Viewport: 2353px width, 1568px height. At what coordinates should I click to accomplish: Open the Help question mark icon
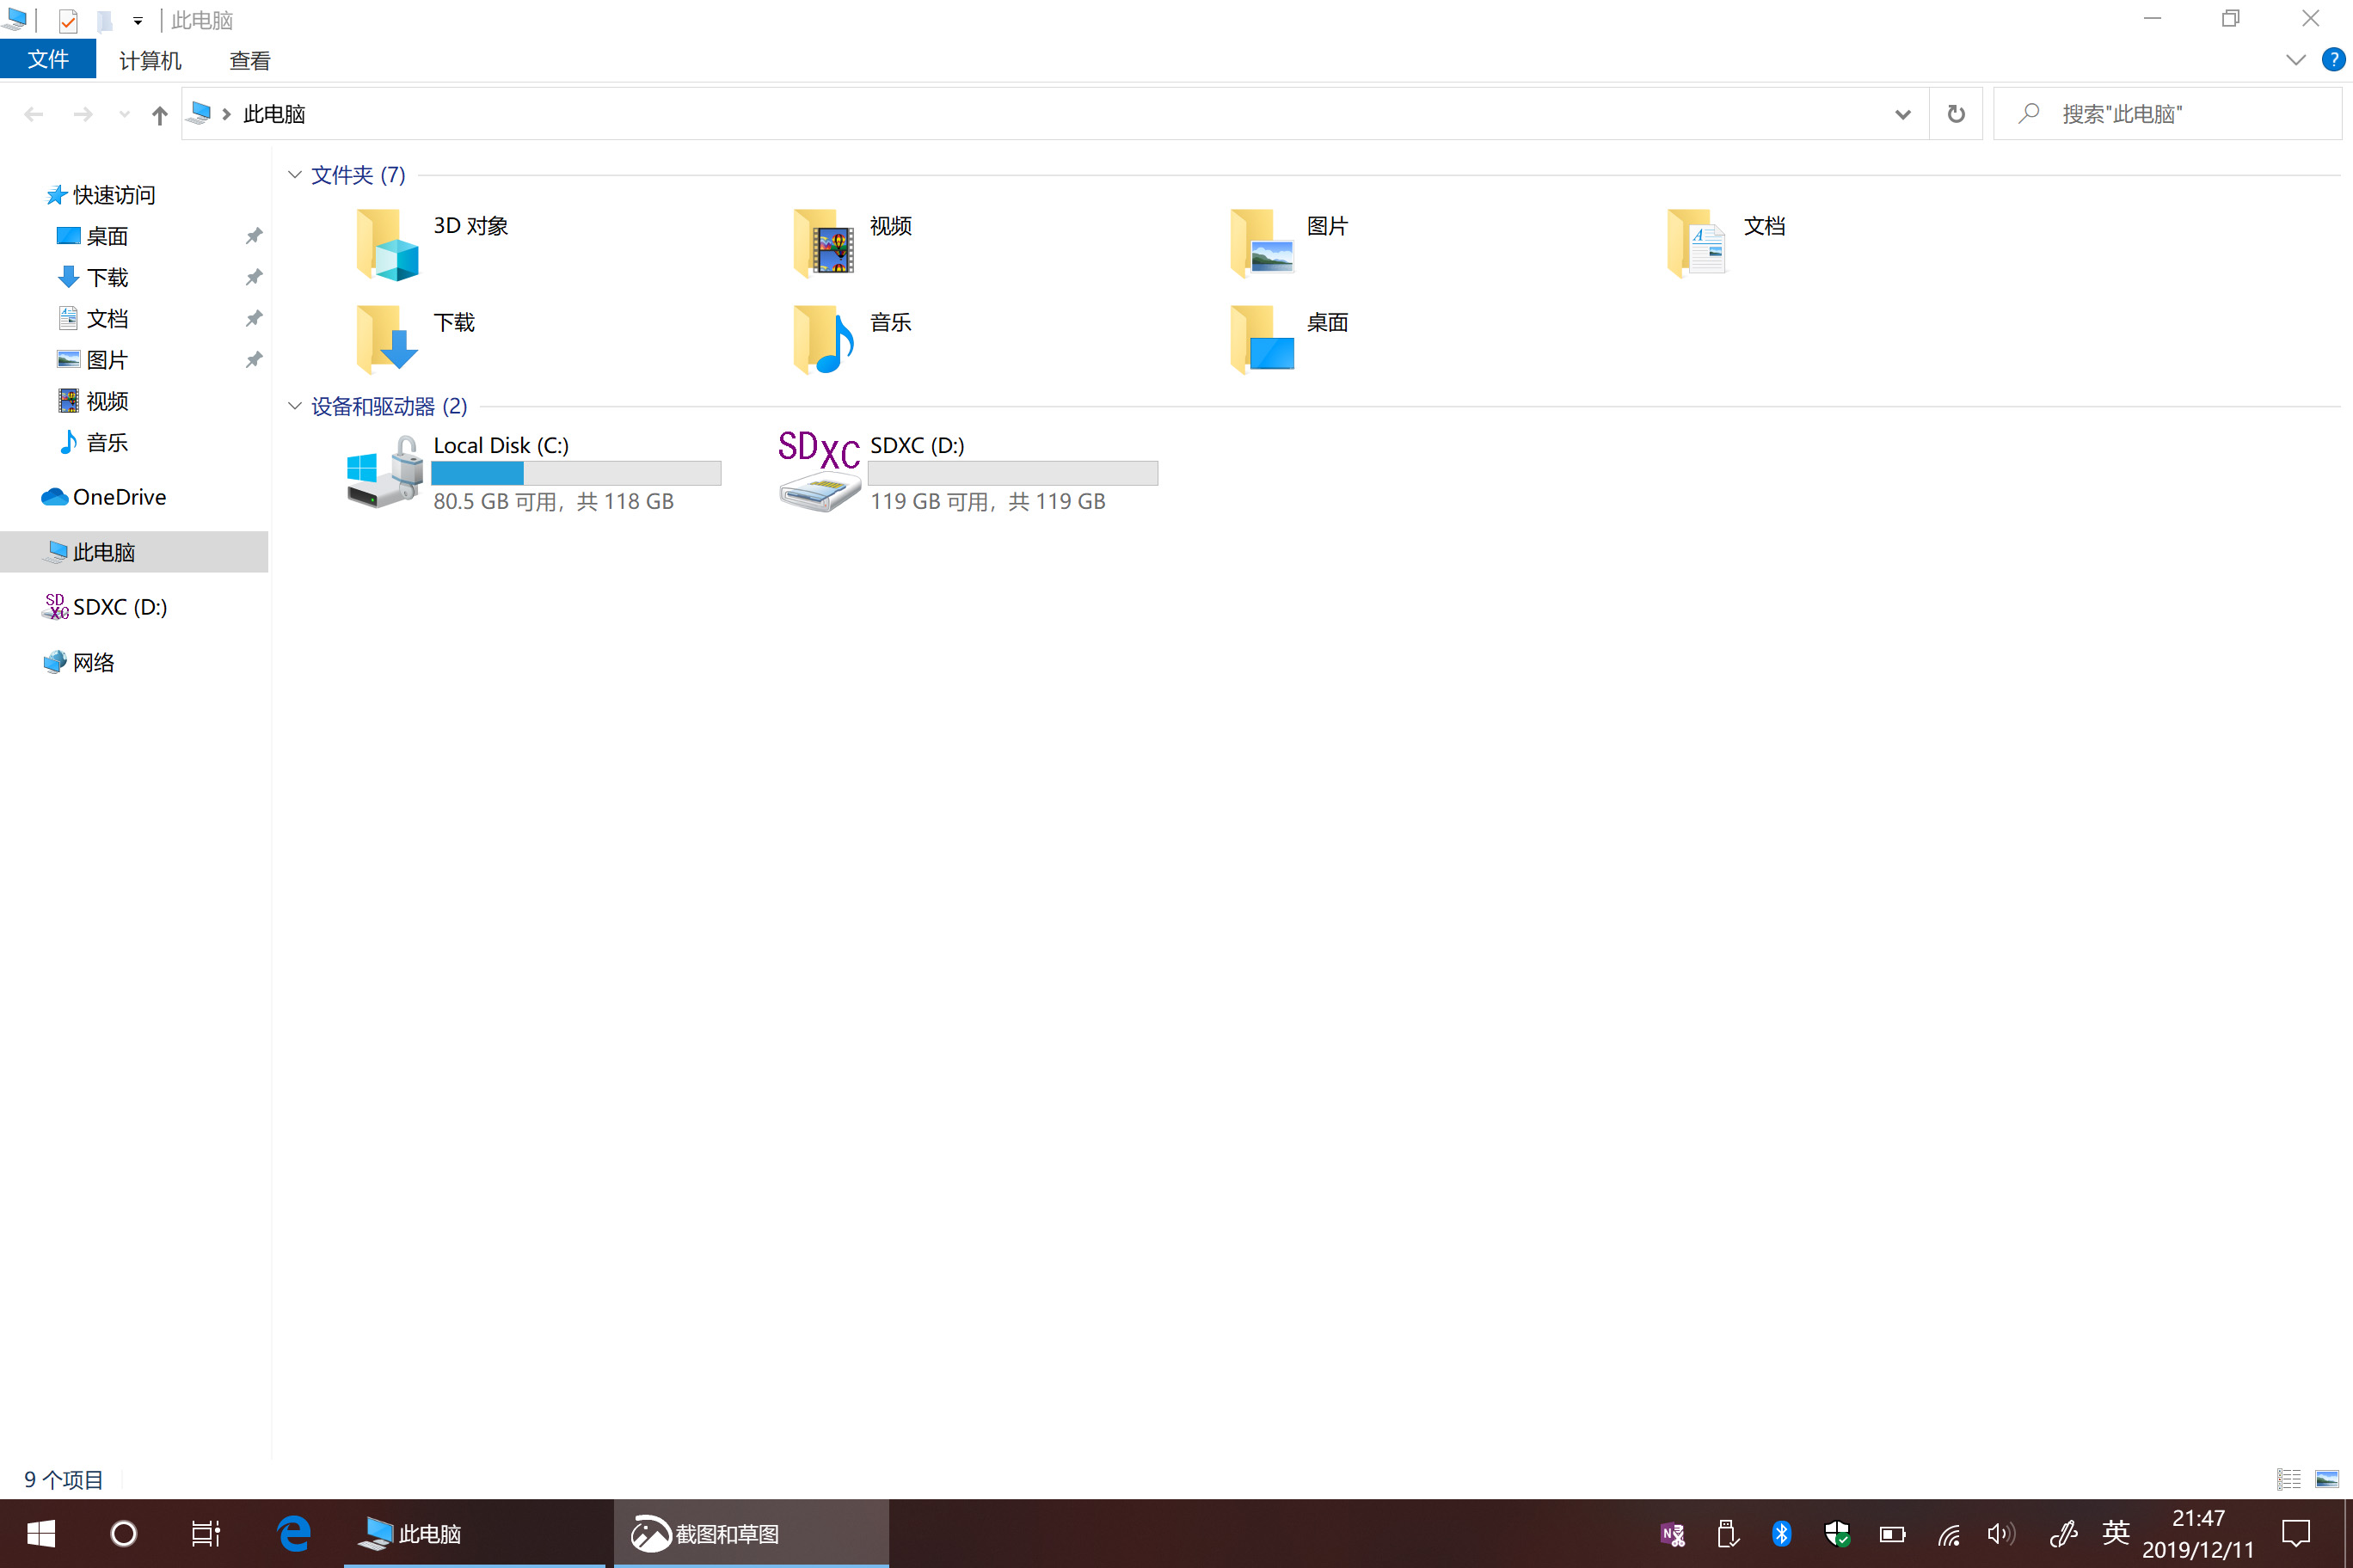click(2333, 60)
